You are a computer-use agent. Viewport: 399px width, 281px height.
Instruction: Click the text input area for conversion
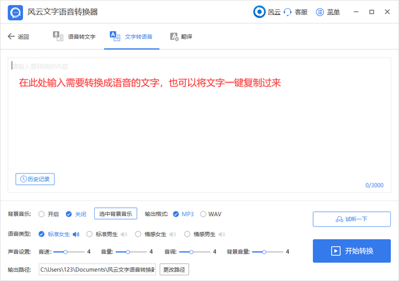pyautogui.click(x=199, y=125)
